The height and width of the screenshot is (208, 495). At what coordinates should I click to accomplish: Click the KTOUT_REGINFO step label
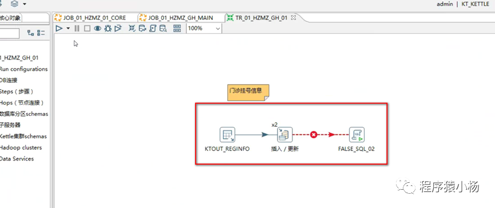point(227,149)
